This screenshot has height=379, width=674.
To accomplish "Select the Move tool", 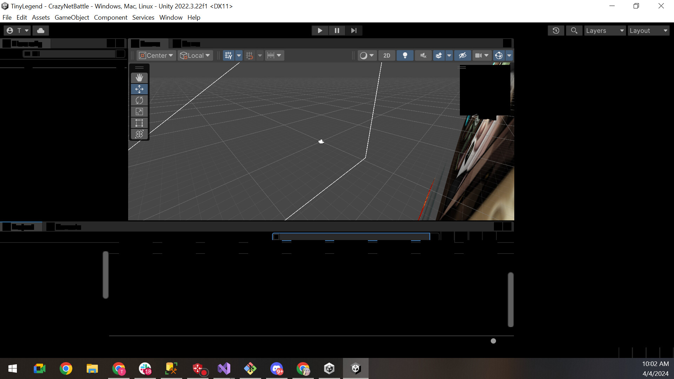I will [x=139, y=89].
